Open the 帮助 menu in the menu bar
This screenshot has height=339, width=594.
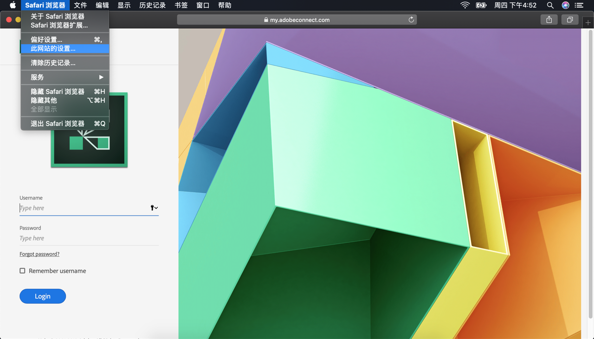tap(225, 5)
